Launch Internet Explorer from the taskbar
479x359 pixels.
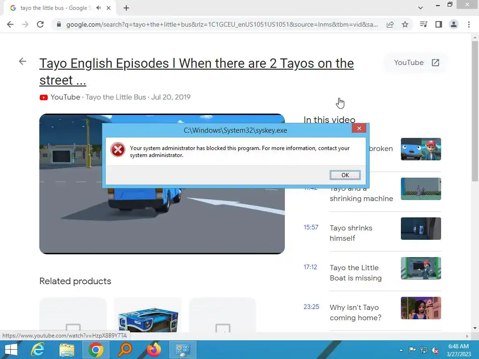point(37,350)
